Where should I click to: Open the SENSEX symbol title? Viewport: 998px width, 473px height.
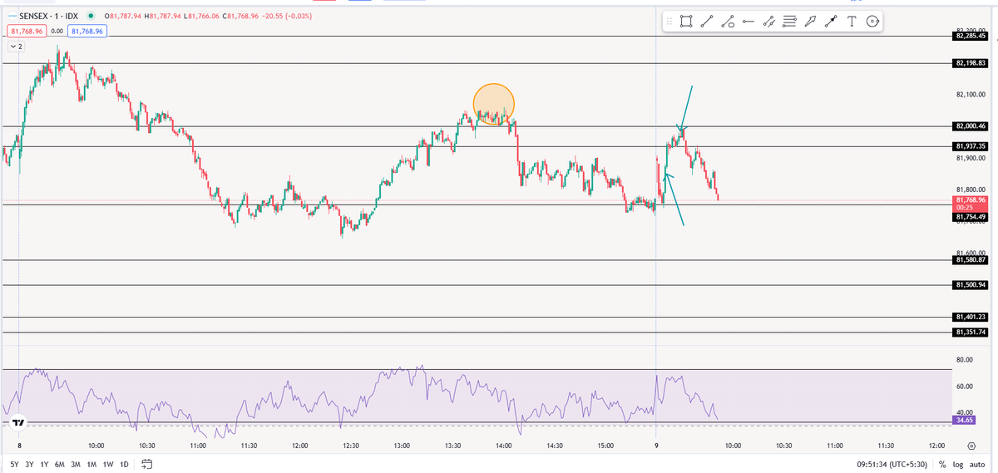click(47, 16)
